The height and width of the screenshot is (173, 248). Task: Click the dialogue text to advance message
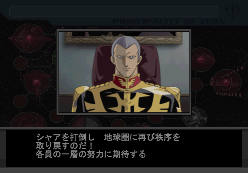108,146
